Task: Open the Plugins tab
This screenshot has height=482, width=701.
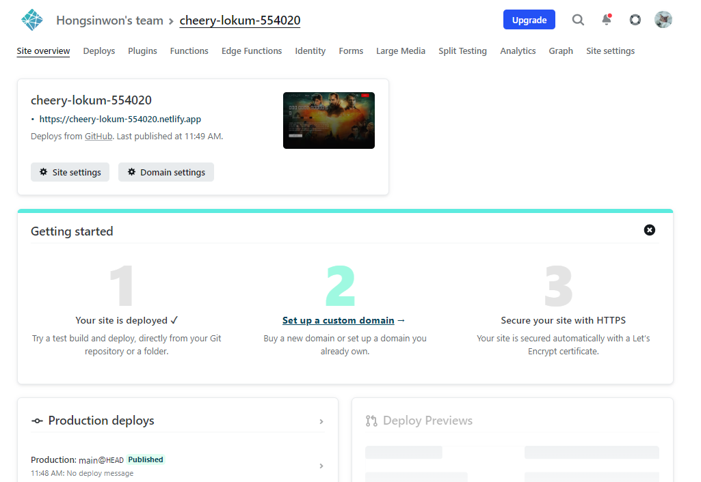Action: [143, 51]
